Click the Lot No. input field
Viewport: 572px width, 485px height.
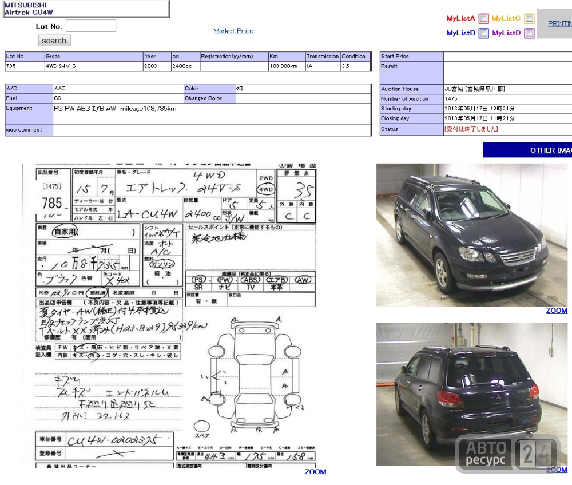(x=91, y=26)
